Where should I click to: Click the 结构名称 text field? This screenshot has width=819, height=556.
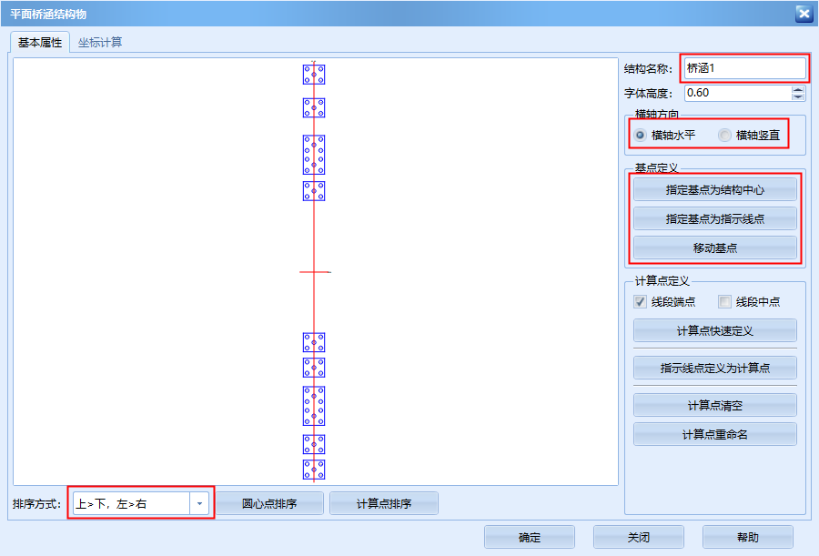coord(743,67)
